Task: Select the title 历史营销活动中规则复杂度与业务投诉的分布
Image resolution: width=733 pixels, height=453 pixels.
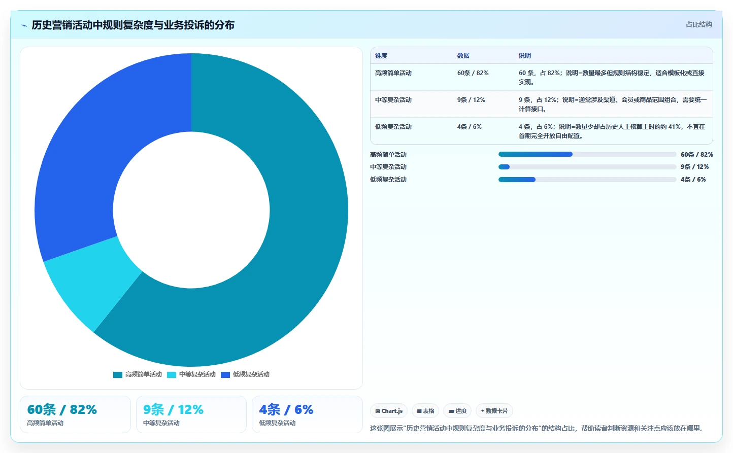Action: tap(133, 25)
